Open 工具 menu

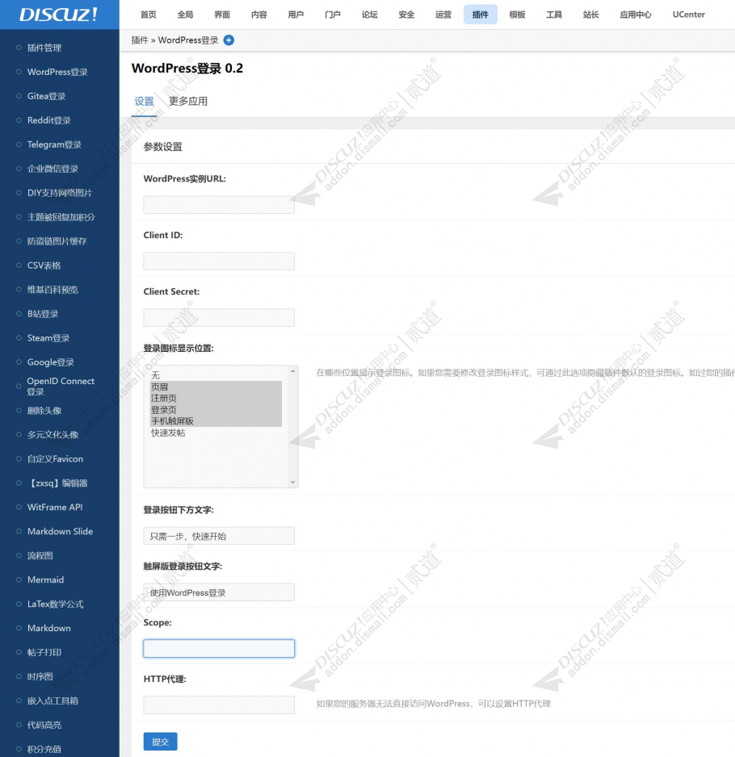(x=554, y=15)
